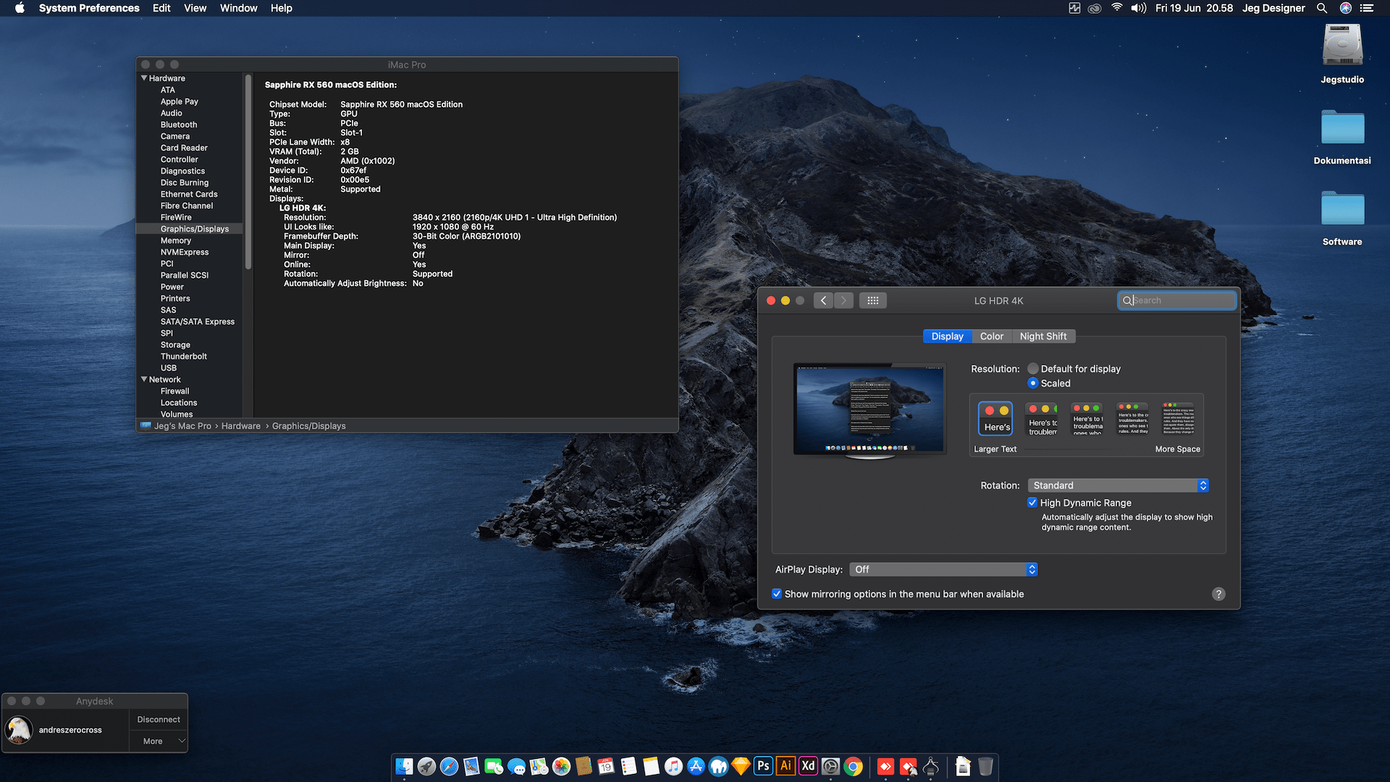This screenshot has width=1390, height=782.
Task: Open Photoshop from the Dock
Action: (x=763, y=766)
